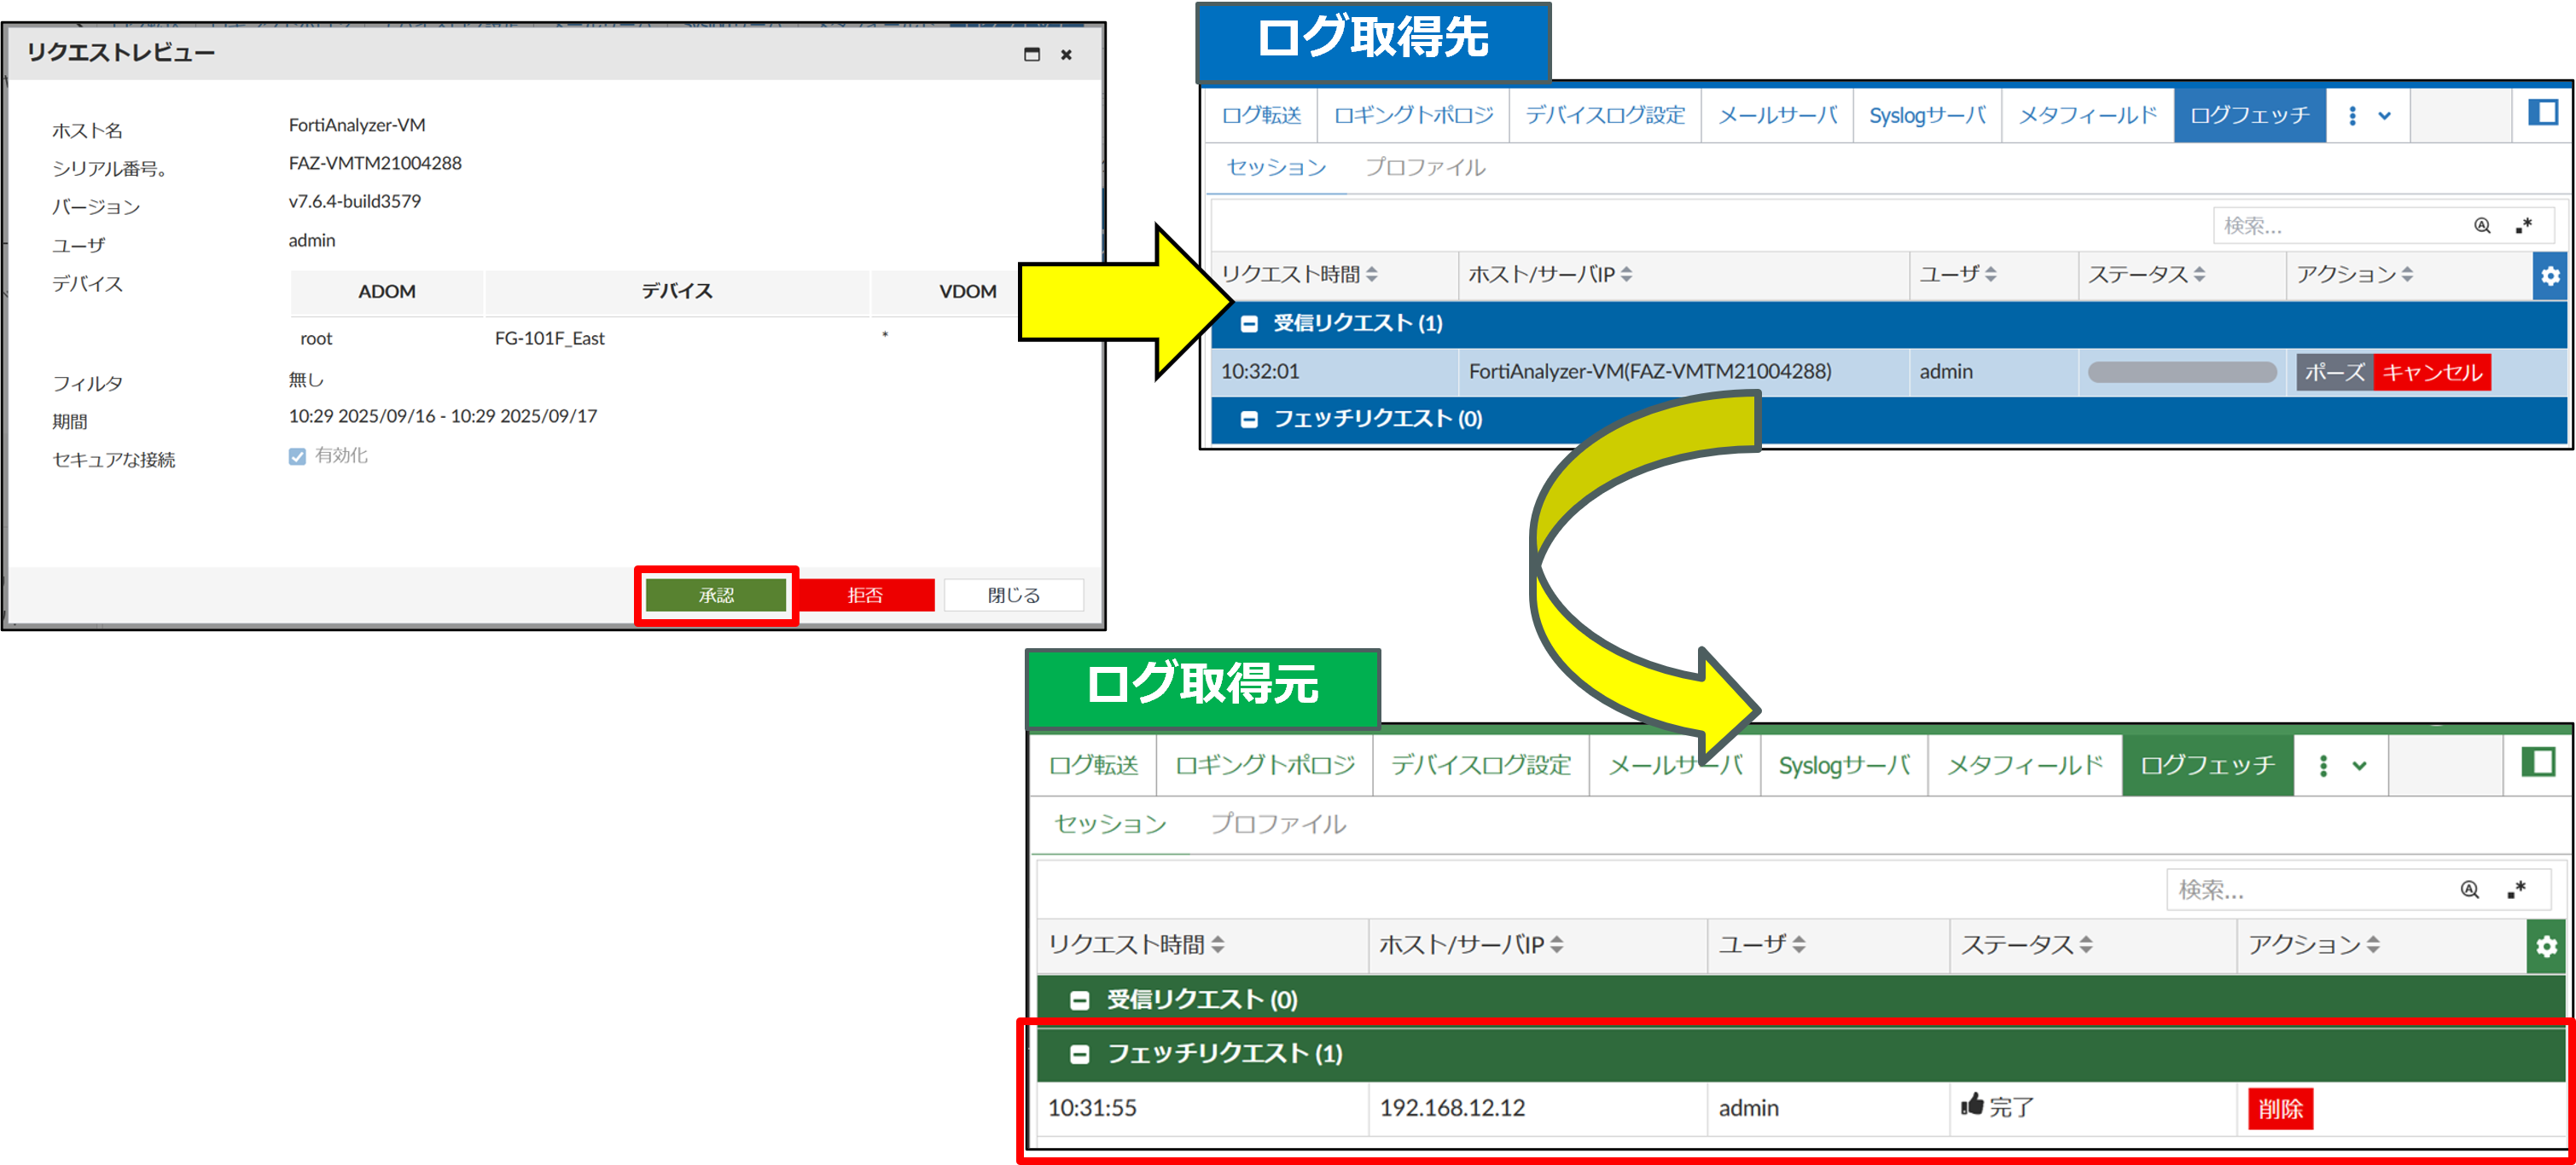The image size is (2576, 1165).
Task: Collapse the empty 受信リクエスト (0) group in green table
Action: coord(1079,1000)
